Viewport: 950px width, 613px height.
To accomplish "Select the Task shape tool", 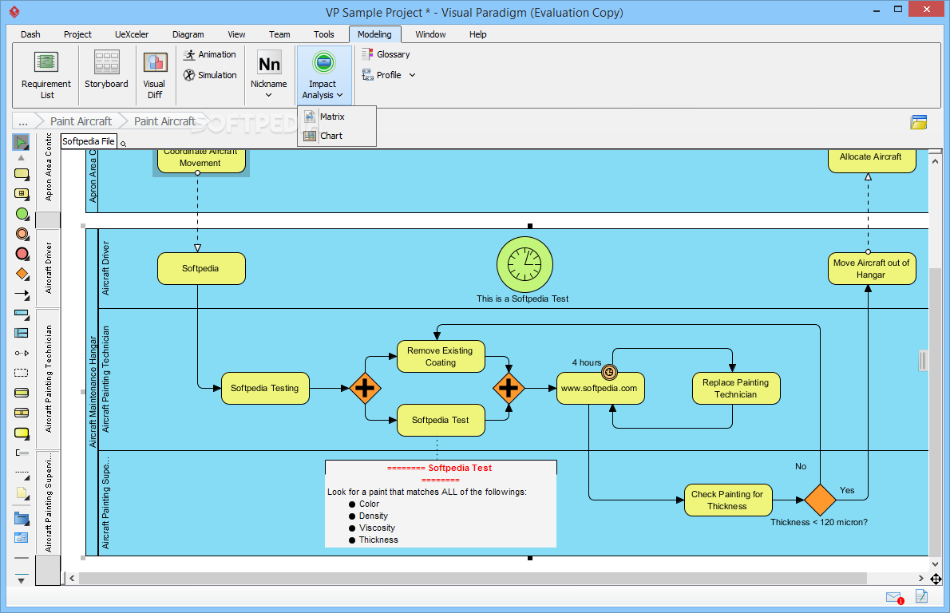I will coord(22,174).
